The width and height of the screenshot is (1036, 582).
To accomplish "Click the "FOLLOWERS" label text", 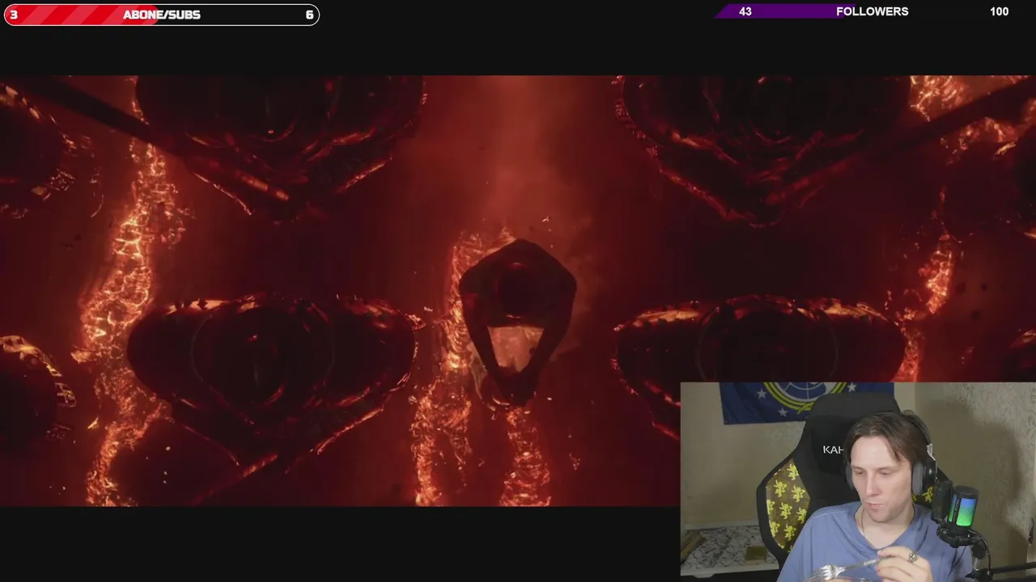I will click(x=873, y=11).
